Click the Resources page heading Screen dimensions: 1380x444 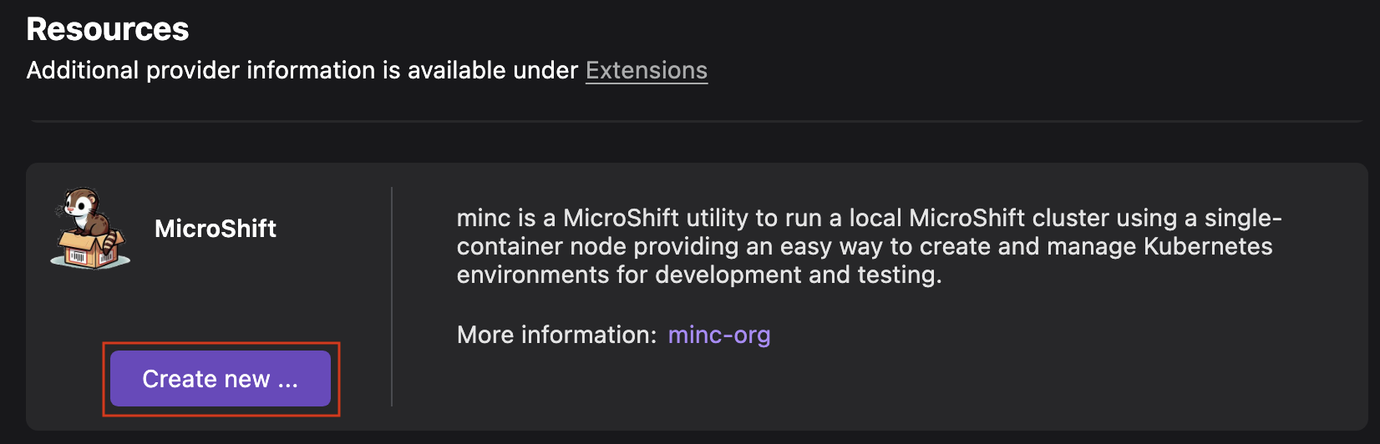108,29
